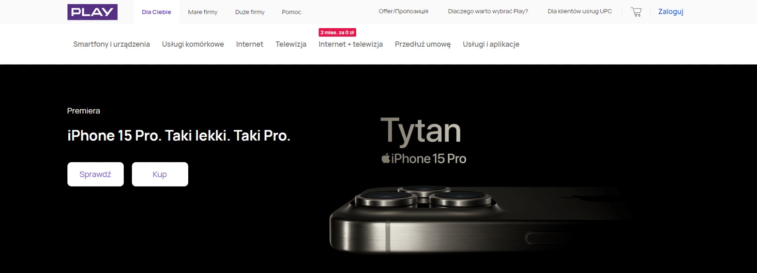Viewport: 757px width, 273px height.
Task: Click the Kup button
Action: (160, 174)
